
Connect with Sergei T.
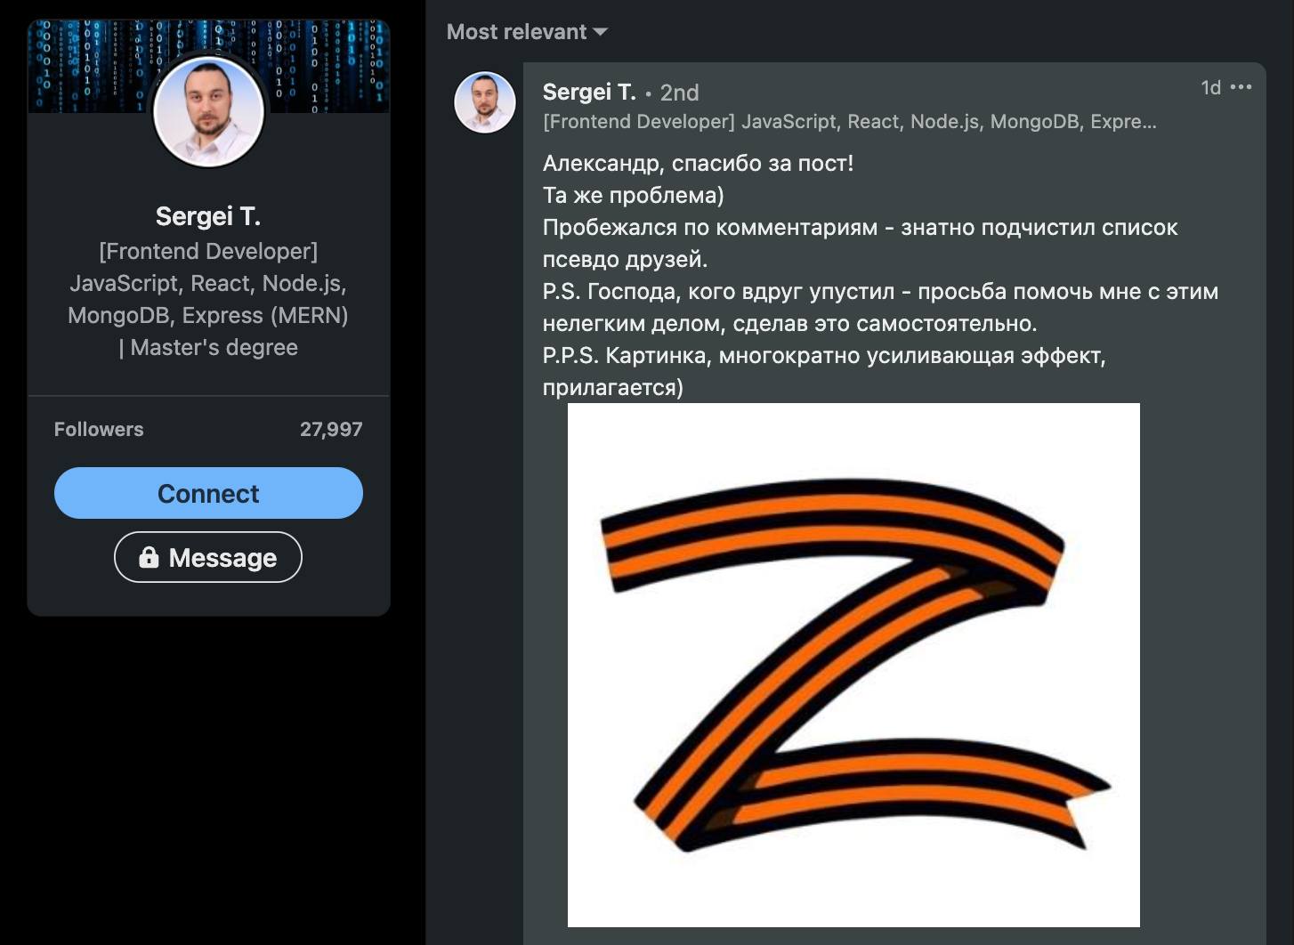coord(208,493)
